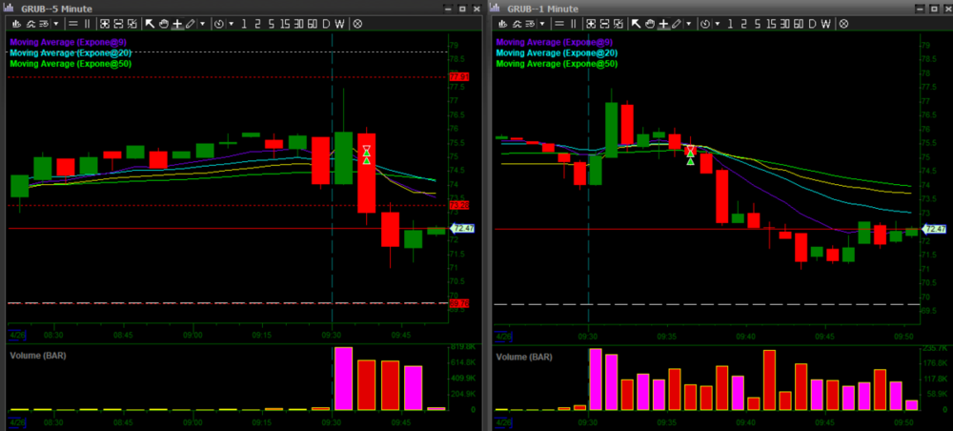Image resolution: width=953 pixels, height=431 pixels.
Task: Select the D daily interval in 1 Minute chart
Action: pos(812,23)
